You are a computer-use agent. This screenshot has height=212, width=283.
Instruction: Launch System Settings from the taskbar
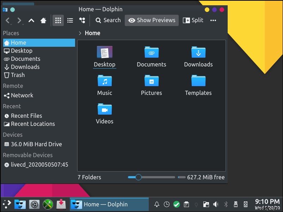[34, 204]
